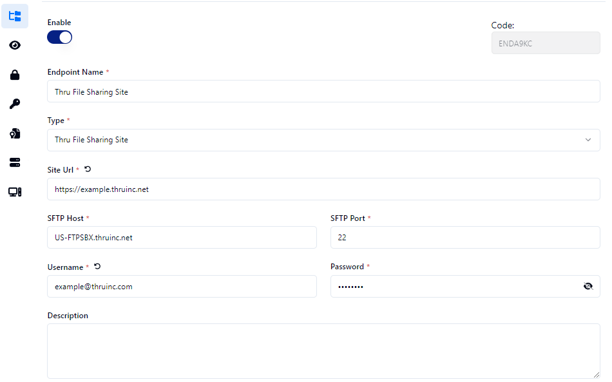This screenshot has width=612, height=382.
Task: Click the computer monitor icon in sidebar
Action: [x=15, y=191]
